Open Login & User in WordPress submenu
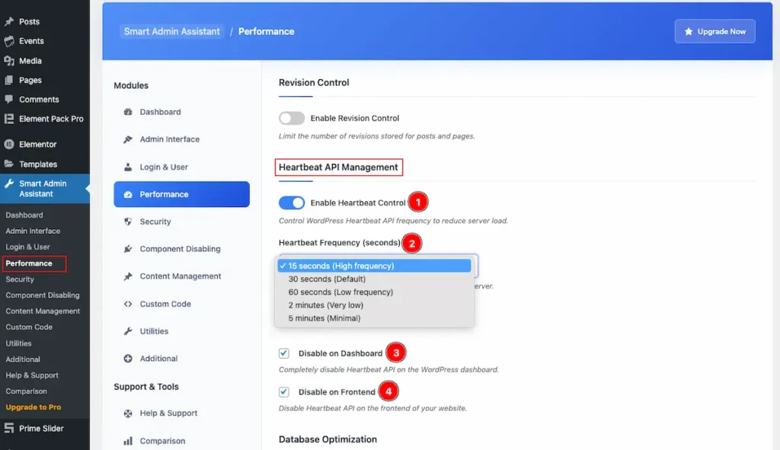Viewport: 780px width, 450px height. coord(28,247)
